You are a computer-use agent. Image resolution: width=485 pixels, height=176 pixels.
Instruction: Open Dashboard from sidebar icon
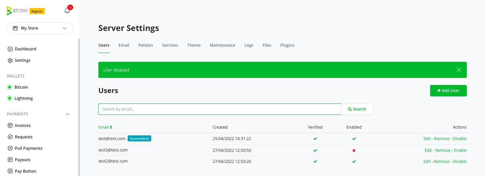click(x=10, y=49)
